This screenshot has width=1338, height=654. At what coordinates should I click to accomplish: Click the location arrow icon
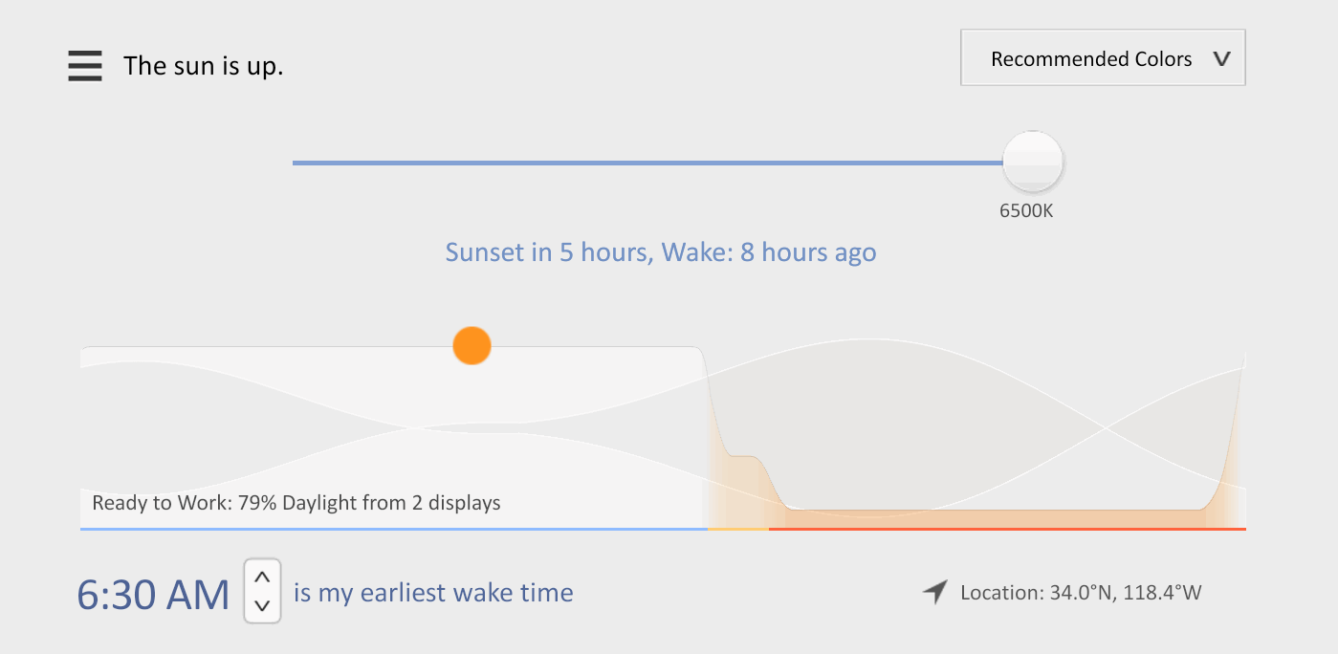pos(934,592)
